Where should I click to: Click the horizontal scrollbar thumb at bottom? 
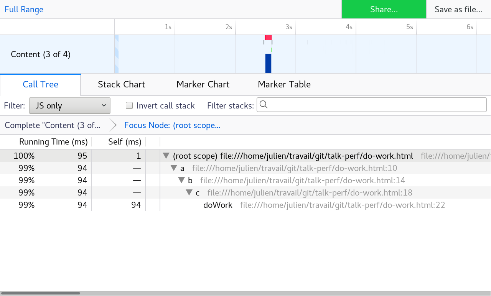pyautogui.click(x=41, y=293)
